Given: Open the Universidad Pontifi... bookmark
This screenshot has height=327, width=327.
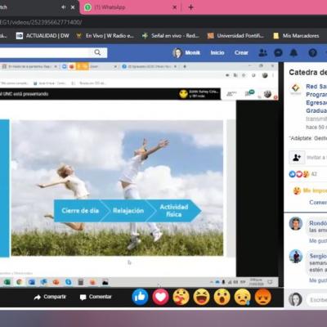Looking at the screenshot, I should coord(236,36).
